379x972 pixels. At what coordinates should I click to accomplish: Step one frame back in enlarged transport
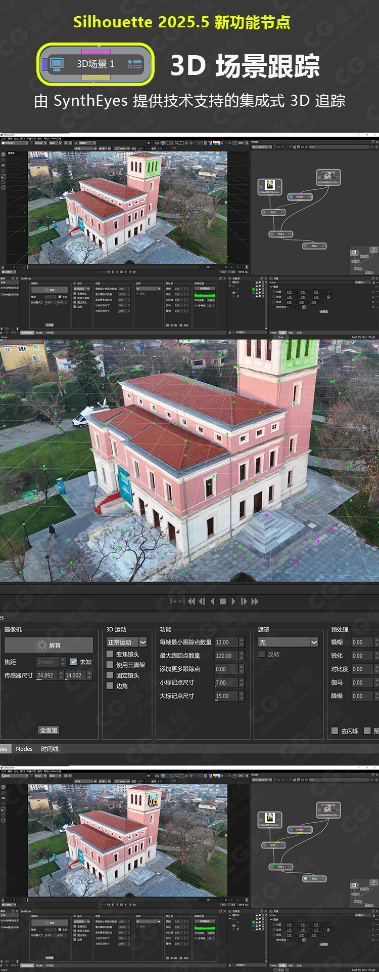coord(202,601)
